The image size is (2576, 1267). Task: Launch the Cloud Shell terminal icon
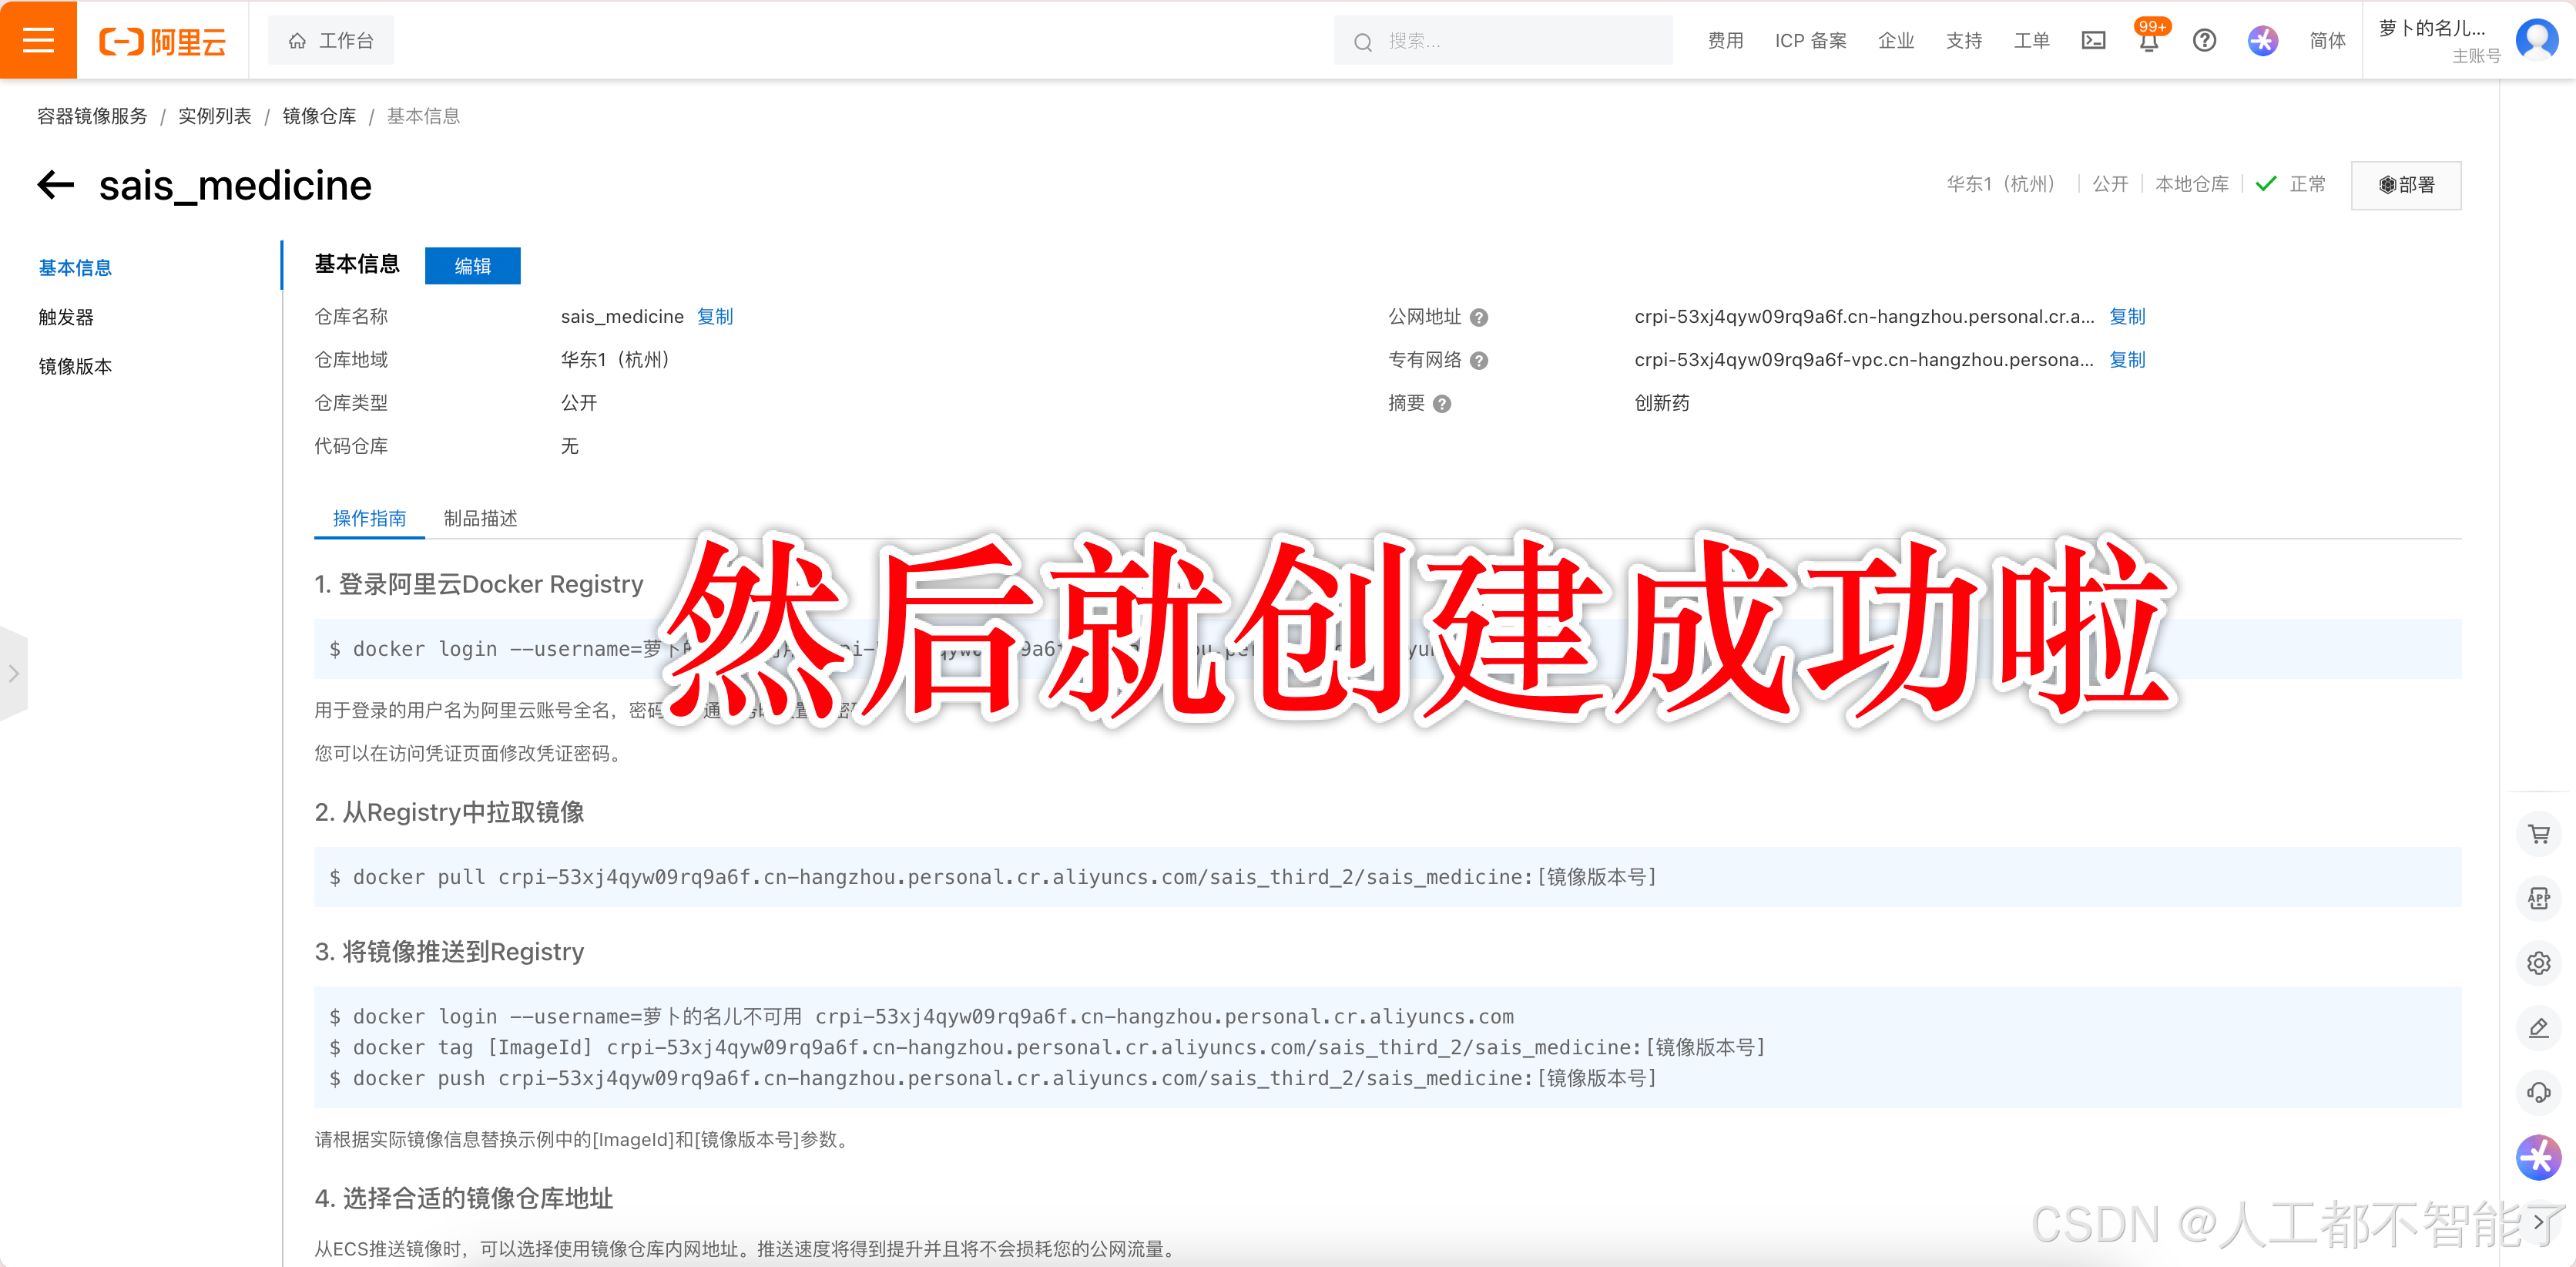coord(2094,41)
